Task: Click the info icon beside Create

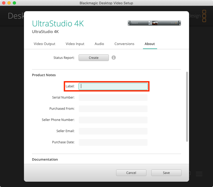Action: 114,58
